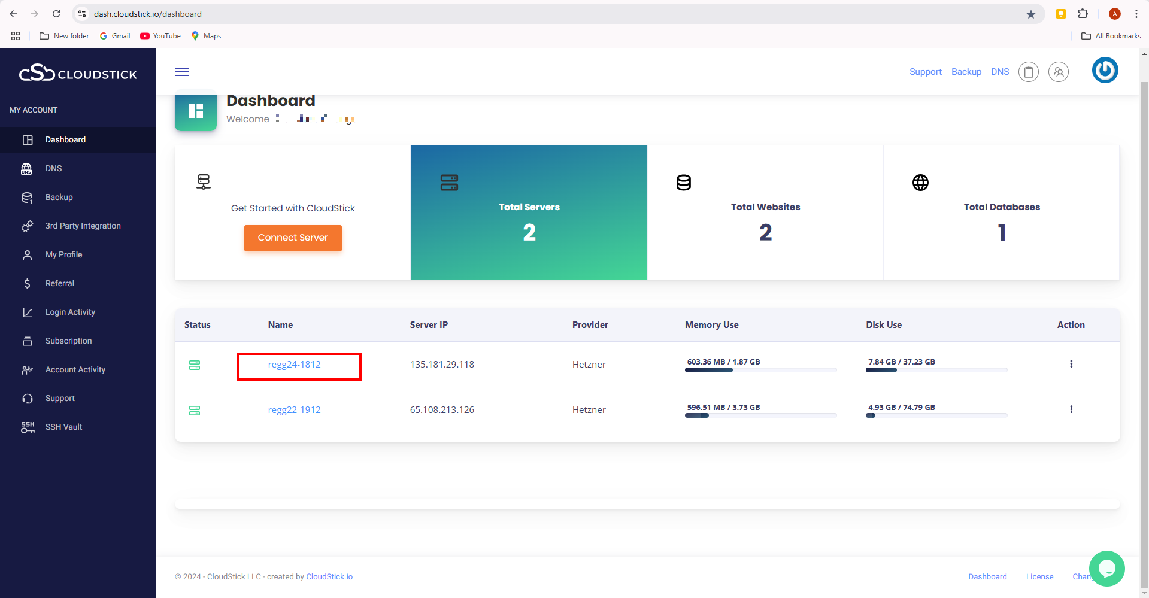Image resolution: width=1149 pixels, height=598 pixels.
Task: Click the blue power logo icon
Action: 1105,71
